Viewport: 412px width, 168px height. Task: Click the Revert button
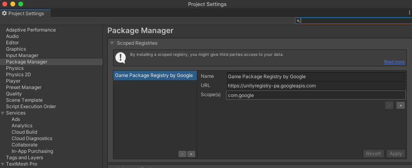tap(373, 154)
